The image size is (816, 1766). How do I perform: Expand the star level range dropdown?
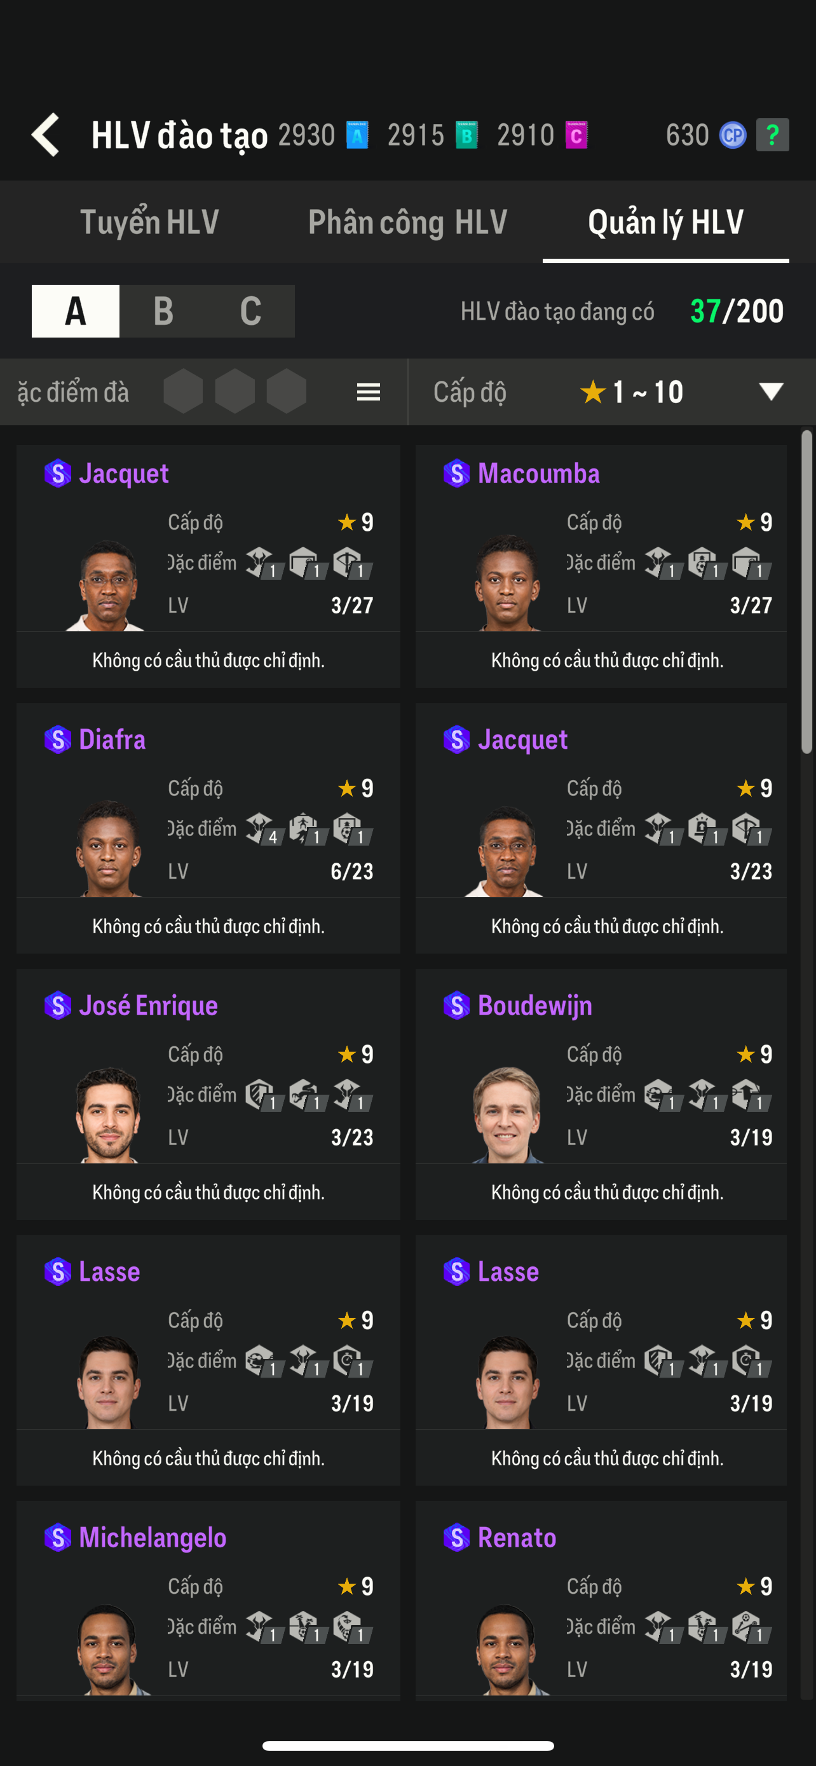pos(771,392)
